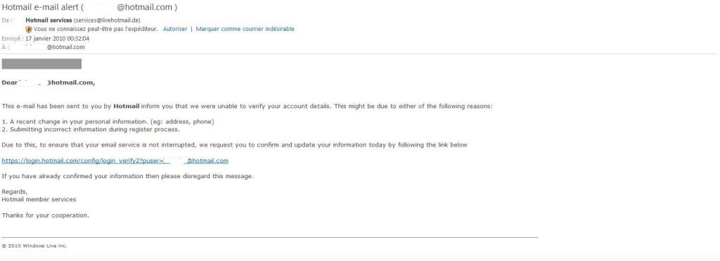
Task: Click the Vous ne connaissez peut-être pas warning text
Action: 96,29
